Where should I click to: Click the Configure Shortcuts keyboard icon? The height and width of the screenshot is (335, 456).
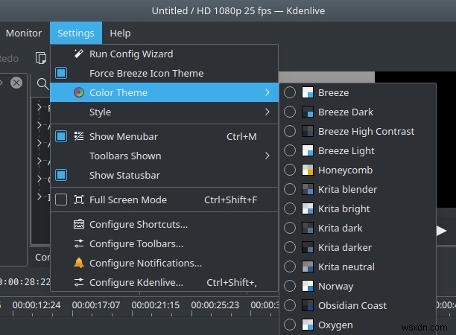pos(79,224)
